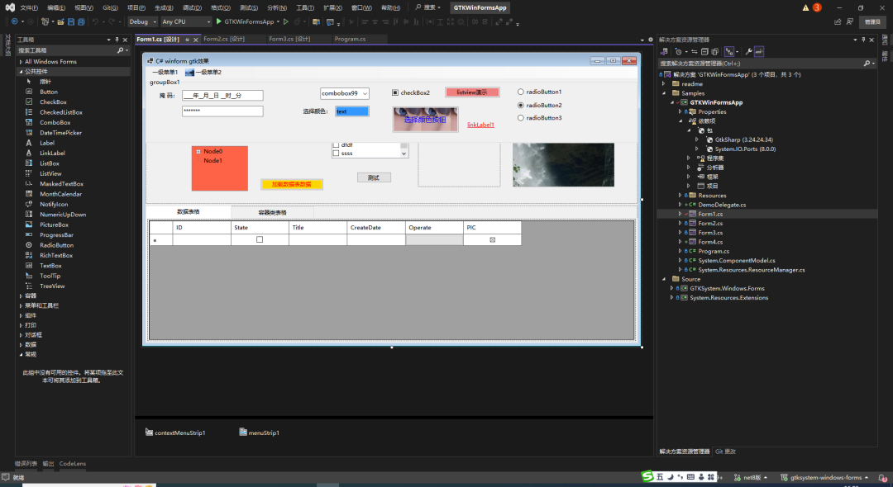Select the PictureBox toolbox control
The image size is (893, 487).
(x=55, y=225)
